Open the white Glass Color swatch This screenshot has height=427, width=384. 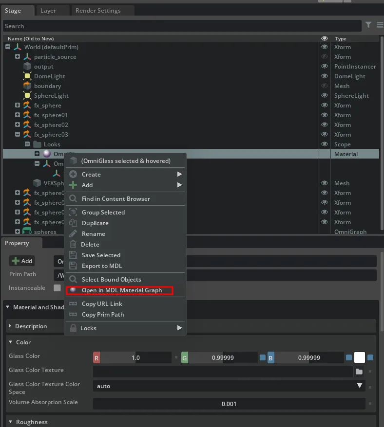point(360,357)
